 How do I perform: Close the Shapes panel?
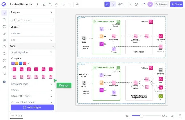click(x=52, y=12)
